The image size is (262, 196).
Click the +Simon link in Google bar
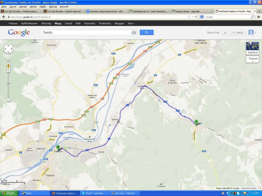tap(13, 23)
